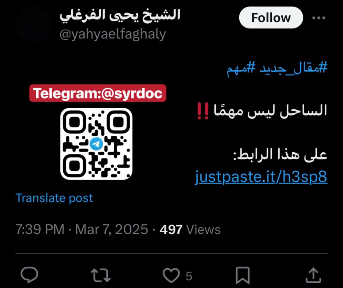
Task: Click the 7:39 PM timestamp
Action: pyautogui.click(x=40, y=230)
